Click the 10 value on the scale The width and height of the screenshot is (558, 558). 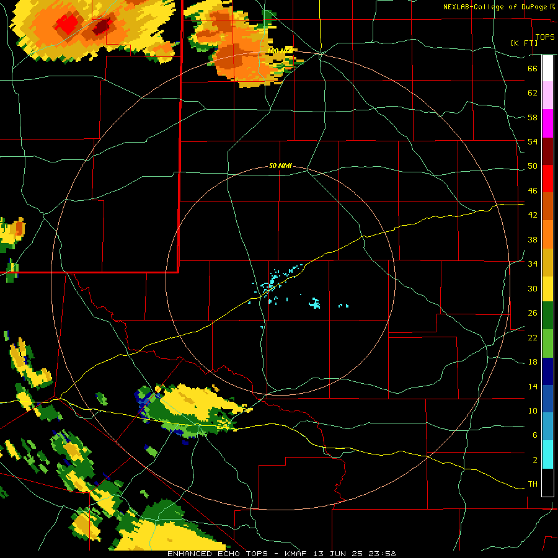(533, 411)
